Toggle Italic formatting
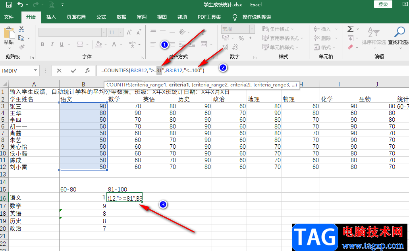 (x=52, y=44)
